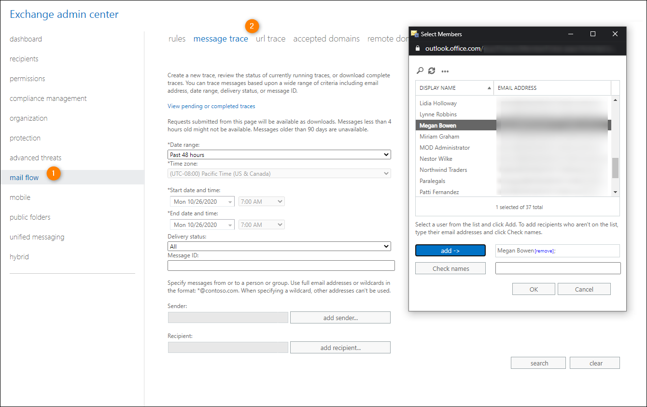Open advanced threats in the navigation
Screen dimensions: 647x407
pyautogui.click(x=35, y=158)
